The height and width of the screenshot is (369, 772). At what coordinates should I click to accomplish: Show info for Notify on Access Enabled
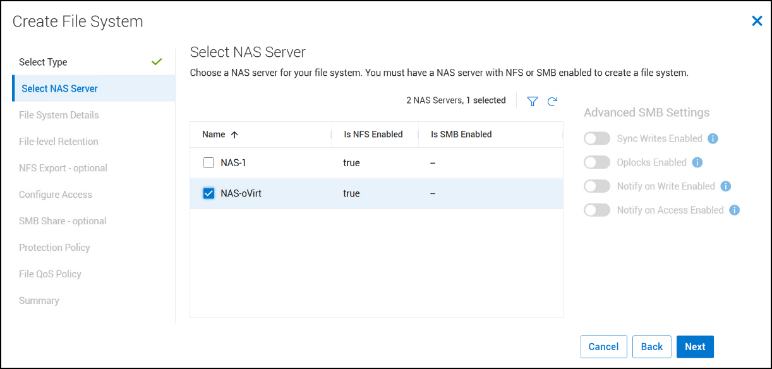pos(734,210)
